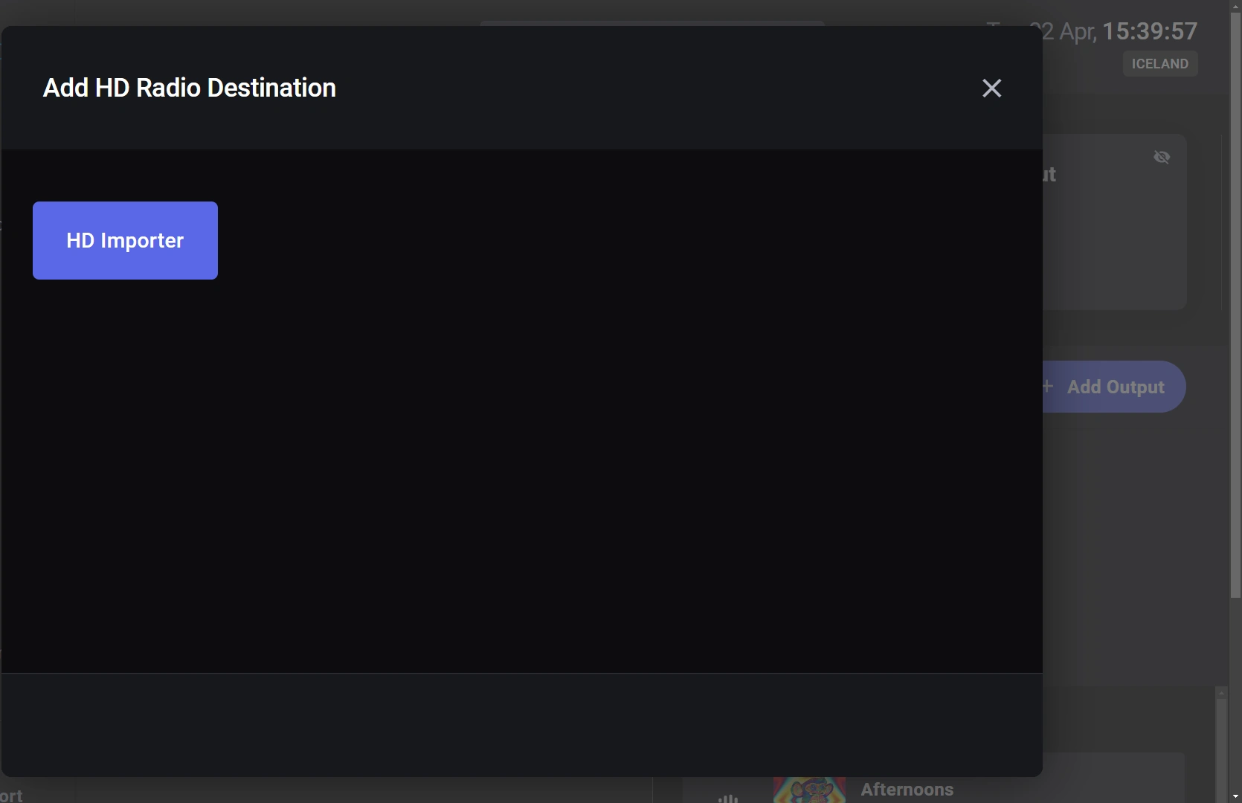Select the dimmed output card behind dialog
This screenshot has height=803, width=1242.
point(1114,222)
